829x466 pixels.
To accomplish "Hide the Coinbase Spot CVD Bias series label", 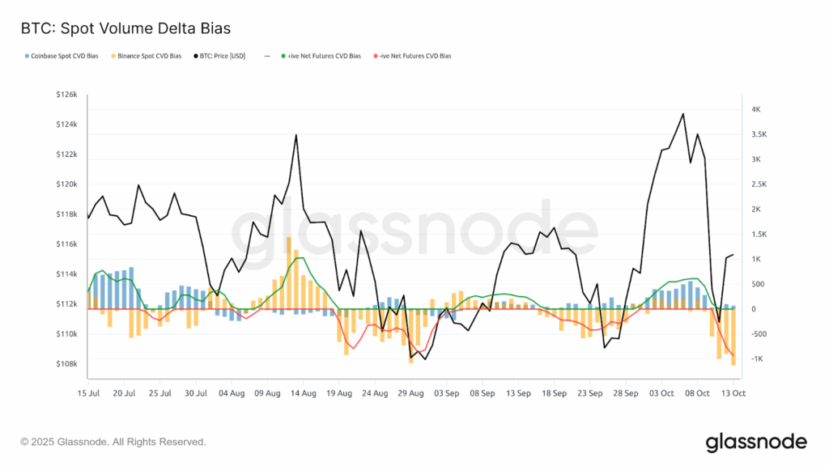I will 66,57.
